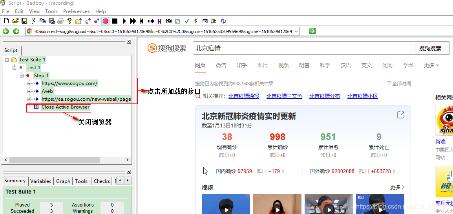Collapse the Step 1 tree node
This screenshot has height=214, width=453.
(21, 76)
